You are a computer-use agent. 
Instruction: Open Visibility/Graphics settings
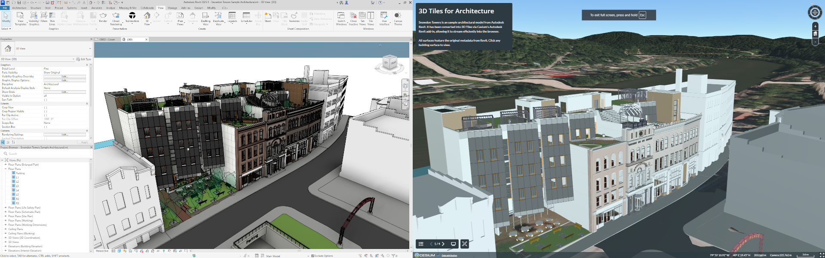[x=34, y=16]
